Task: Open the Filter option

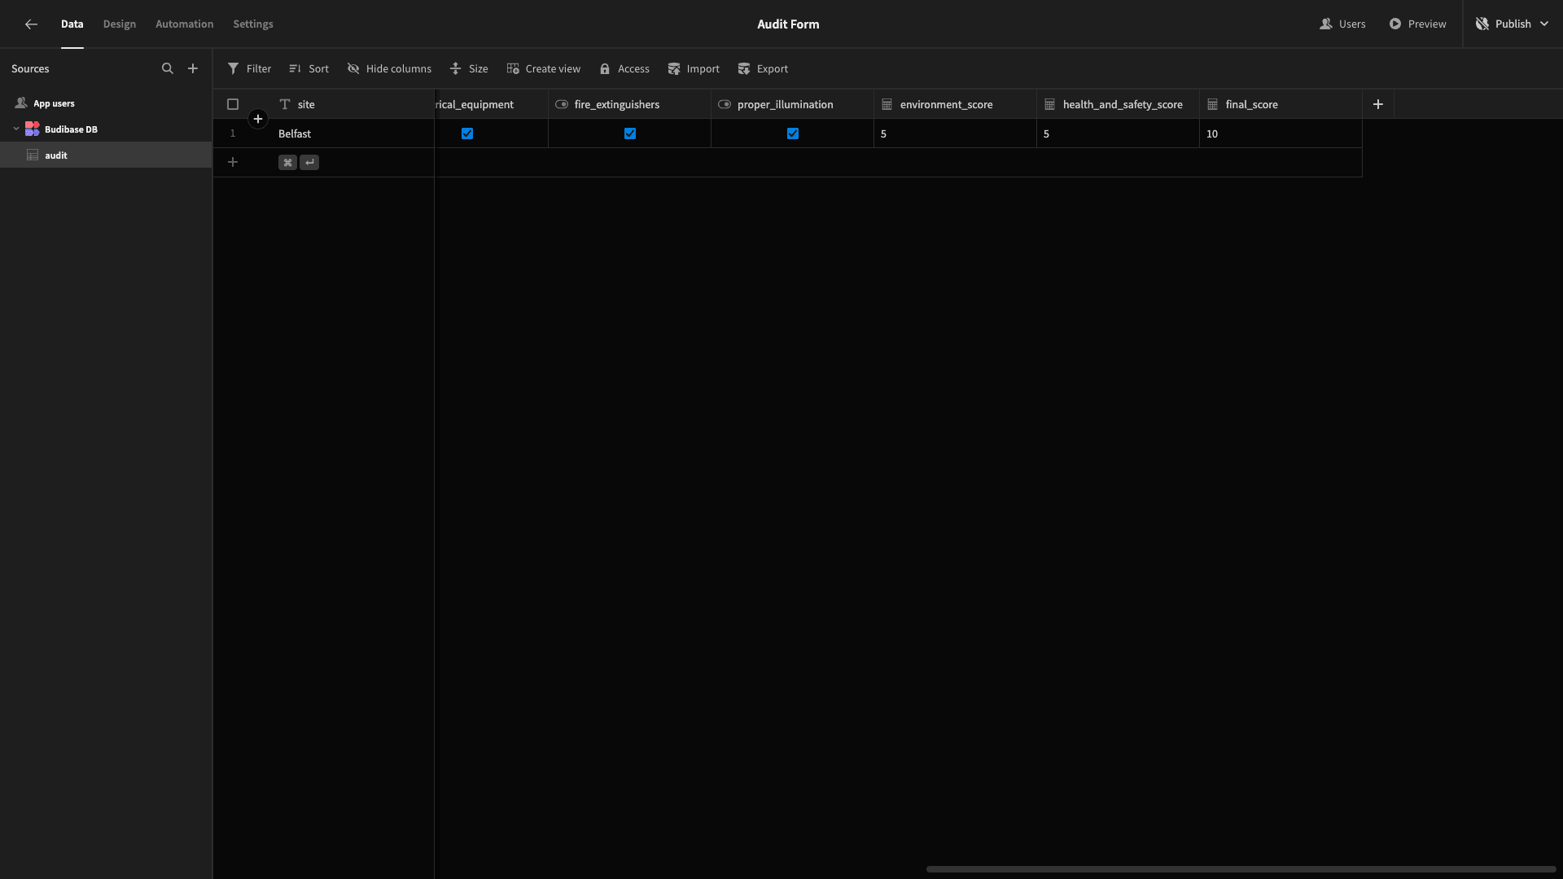Action: point(249,69)
